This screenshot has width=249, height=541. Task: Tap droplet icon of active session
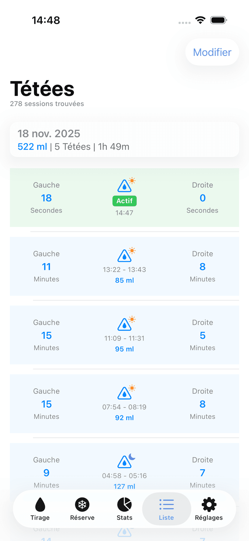coord(124,186)
